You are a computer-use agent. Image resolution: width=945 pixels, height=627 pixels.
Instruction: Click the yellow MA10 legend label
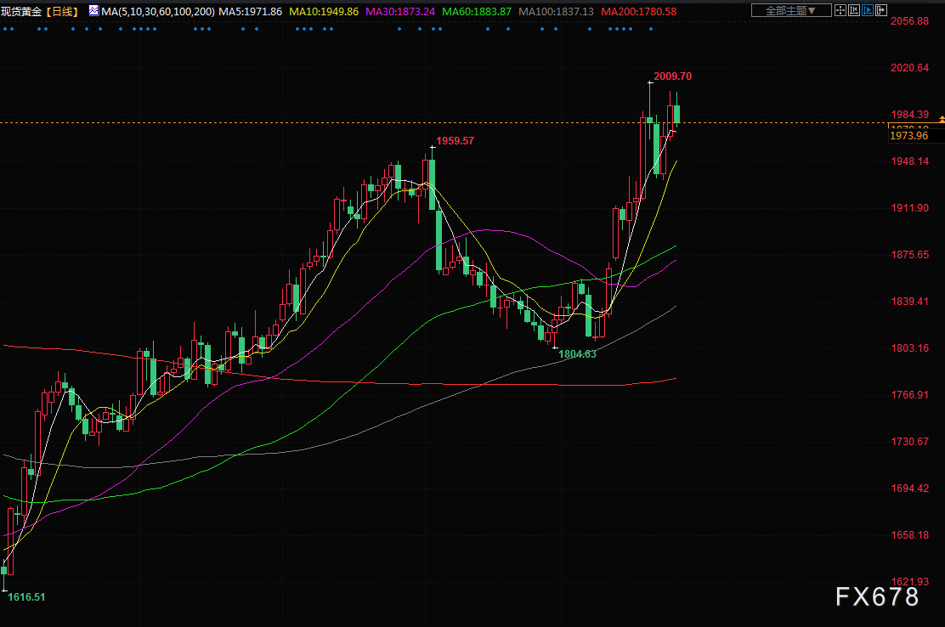click(x=324, y=12)
